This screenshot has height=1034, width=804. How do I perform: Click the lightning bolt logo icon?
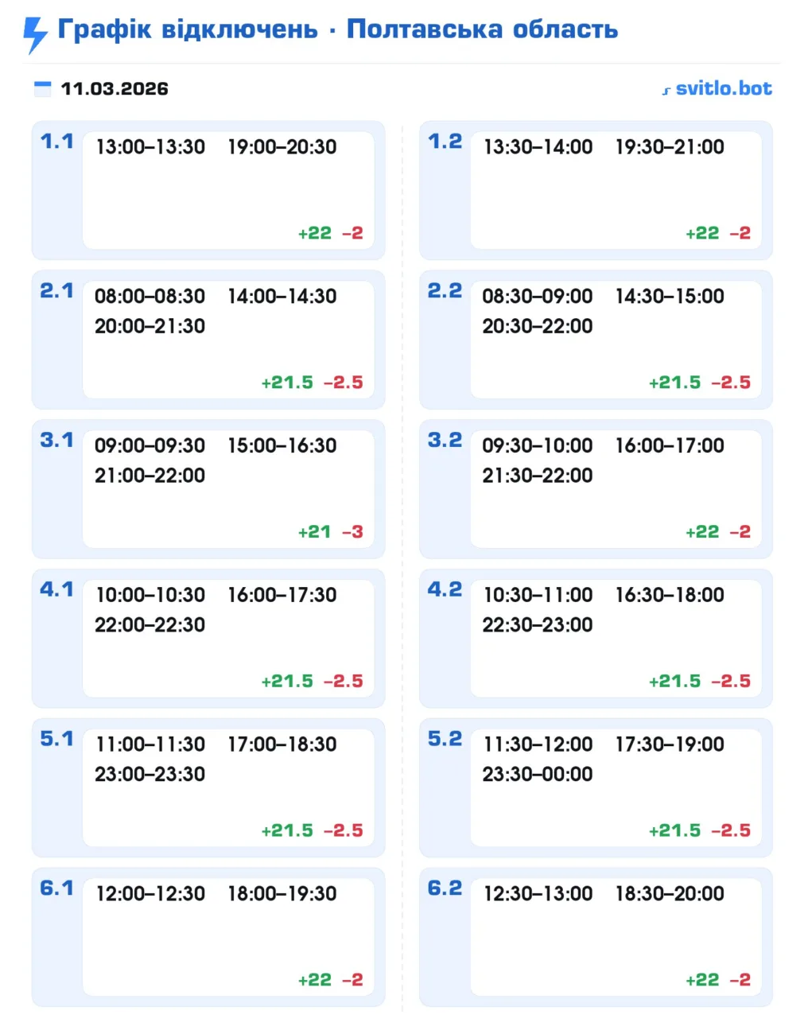(x=35, y=34)
